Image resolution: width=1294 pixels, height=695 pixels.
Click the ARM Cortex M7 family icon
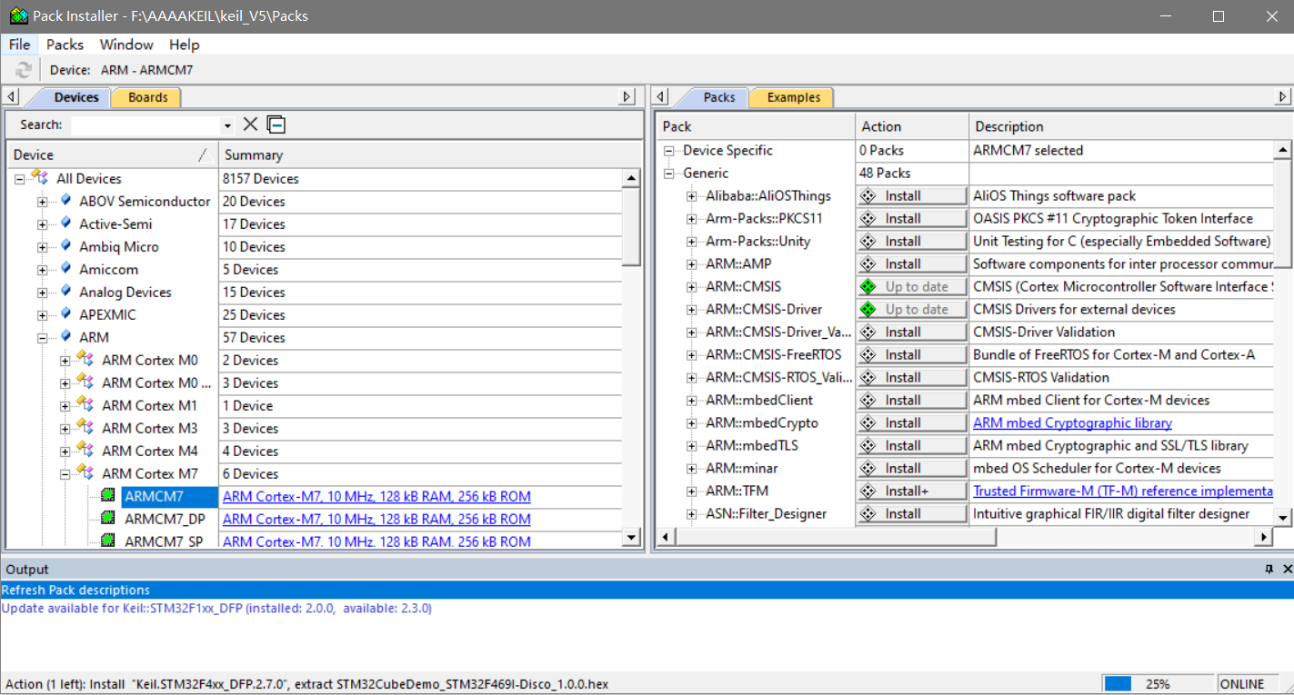click(x=86, y=473)
